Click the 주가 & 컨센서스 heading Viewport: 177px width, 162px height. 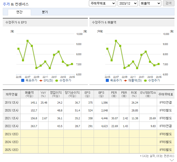tap(16, 4)
